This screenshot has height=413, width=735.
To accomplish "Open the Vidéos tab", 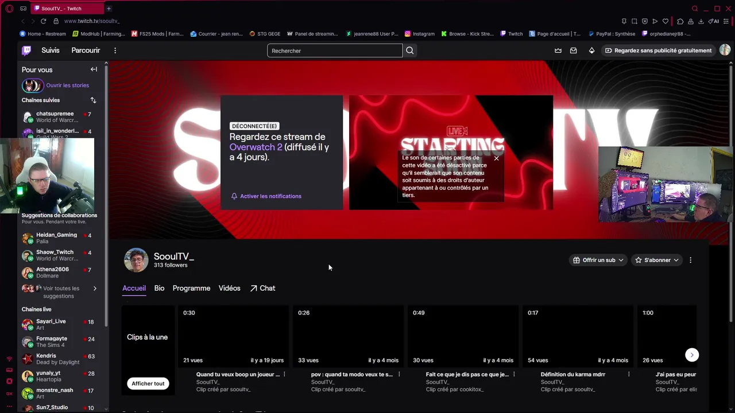I will [229, 289].
